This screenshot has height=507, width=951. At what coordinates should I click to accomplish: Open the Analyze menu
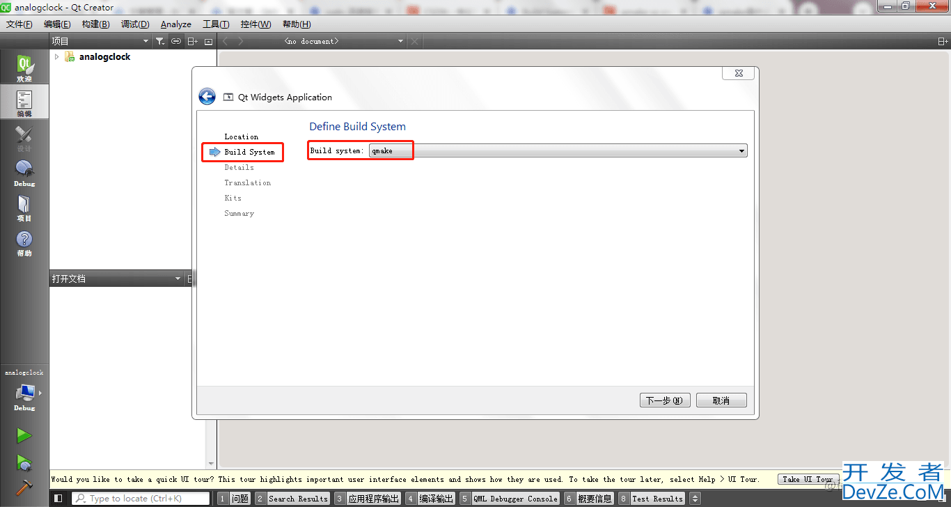[x=176, y=24]
